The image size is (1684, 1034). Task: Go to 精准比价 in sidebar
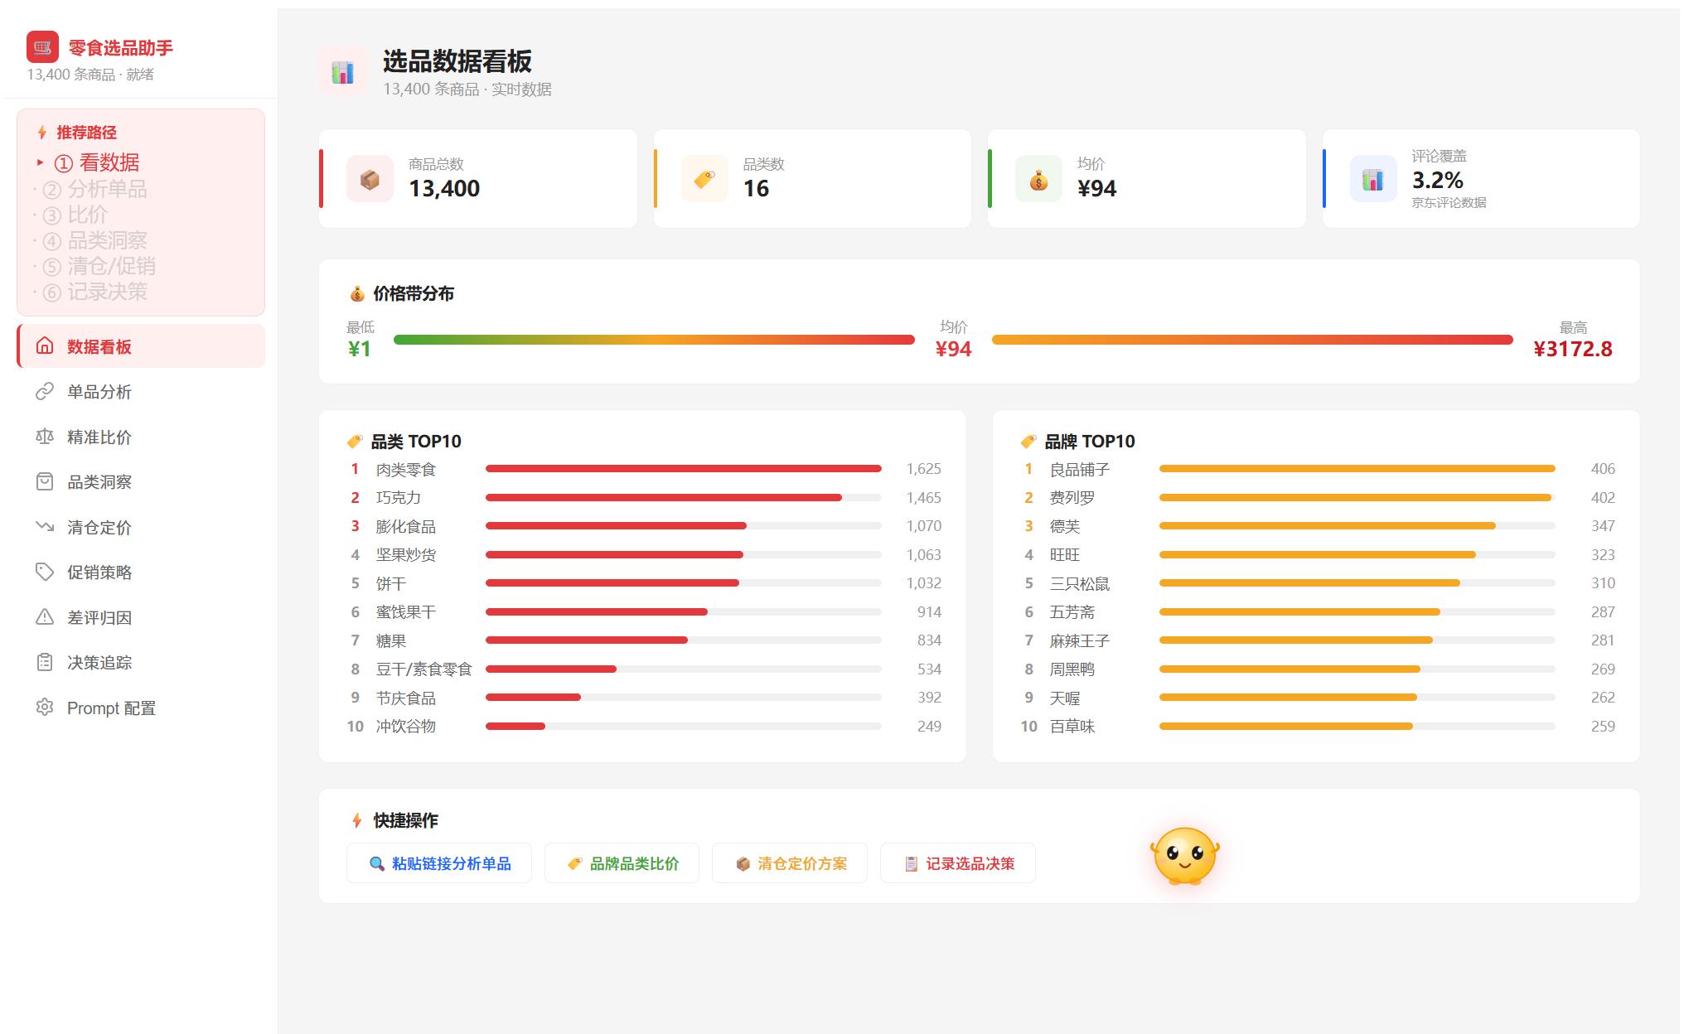pos(141,437)
